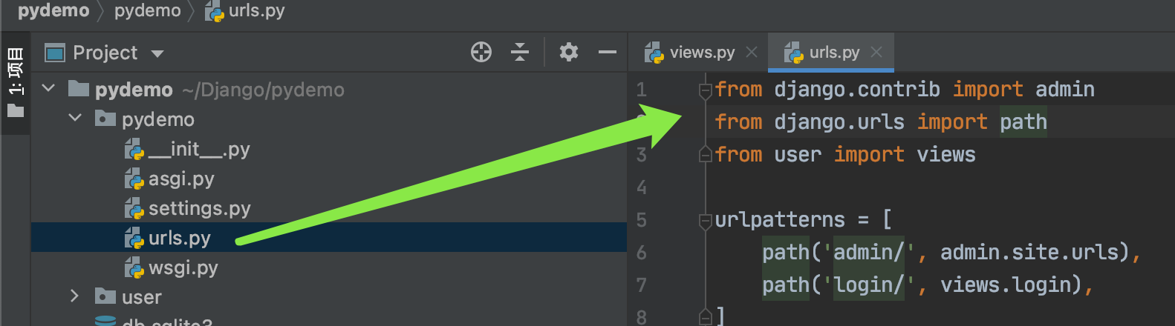Expand the user folder

click(x=74, y=296)
